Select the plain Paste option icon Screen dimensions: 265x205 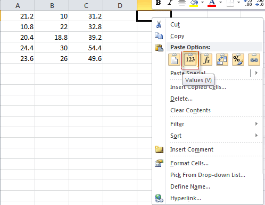pos(174,59)
